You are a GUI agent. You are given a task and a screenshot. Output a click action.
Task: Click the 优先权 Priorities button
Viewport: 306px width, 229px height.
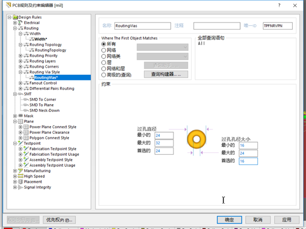point(59,220)
